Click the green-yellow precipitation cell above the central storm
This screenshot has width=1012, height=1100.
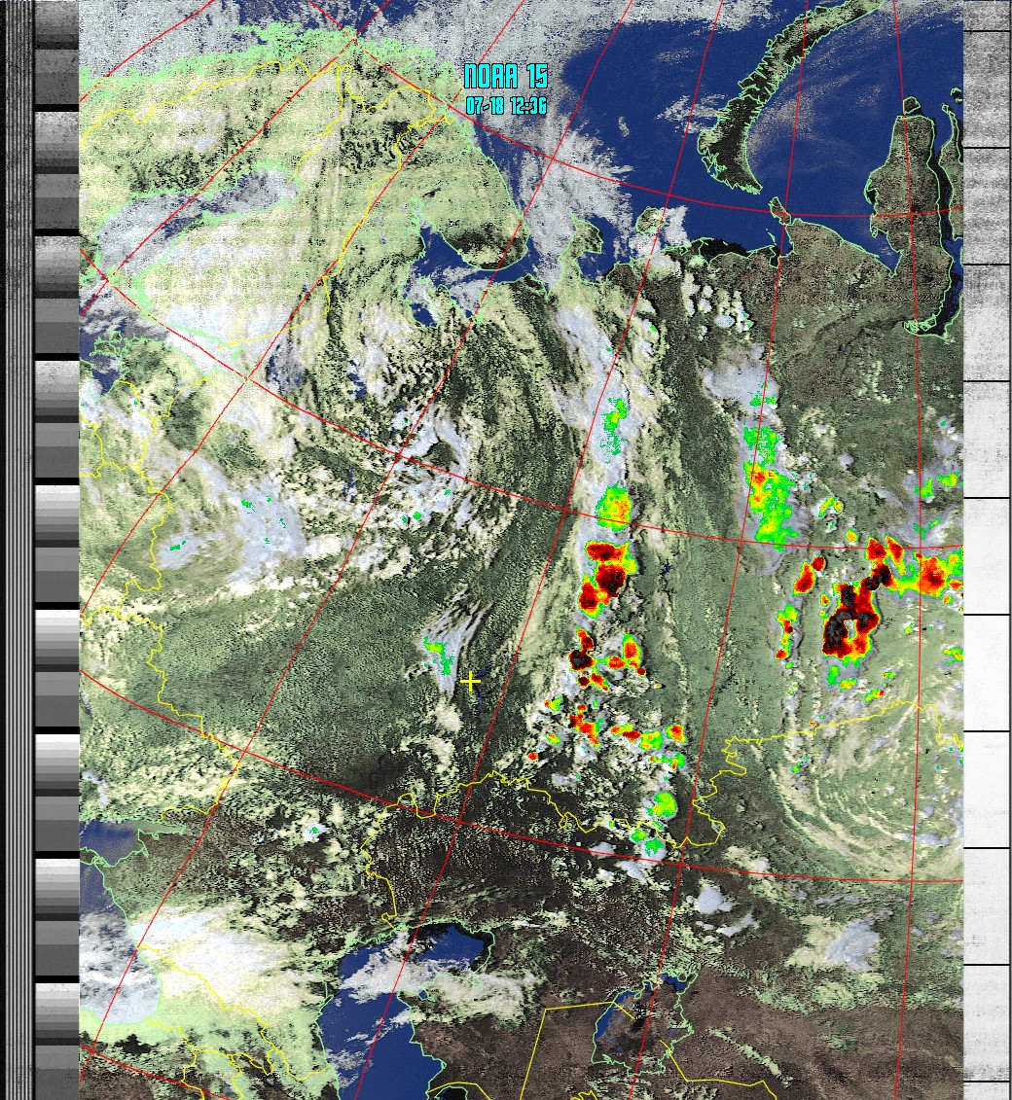pos(615,506)
